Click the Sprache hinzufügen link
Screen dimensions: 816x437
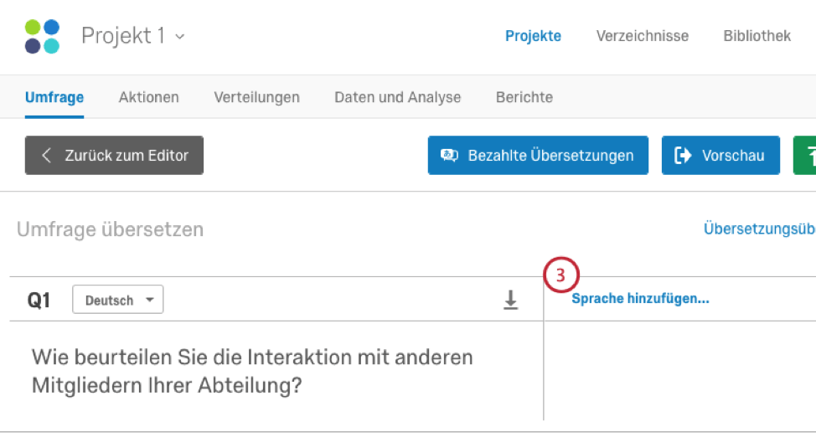[640, 299]
